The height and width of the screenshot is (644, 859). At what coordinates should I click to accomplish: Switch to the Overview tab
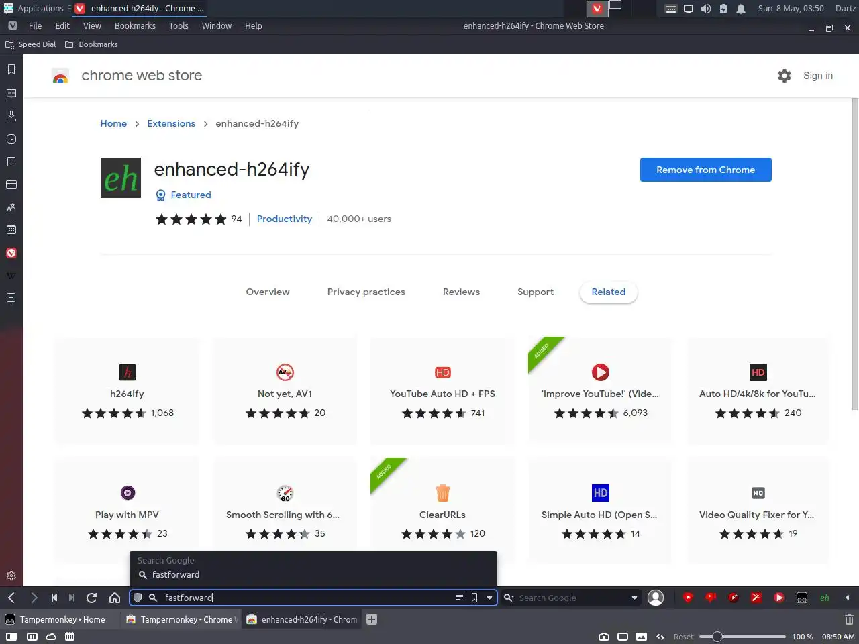(x=268, y=292)
